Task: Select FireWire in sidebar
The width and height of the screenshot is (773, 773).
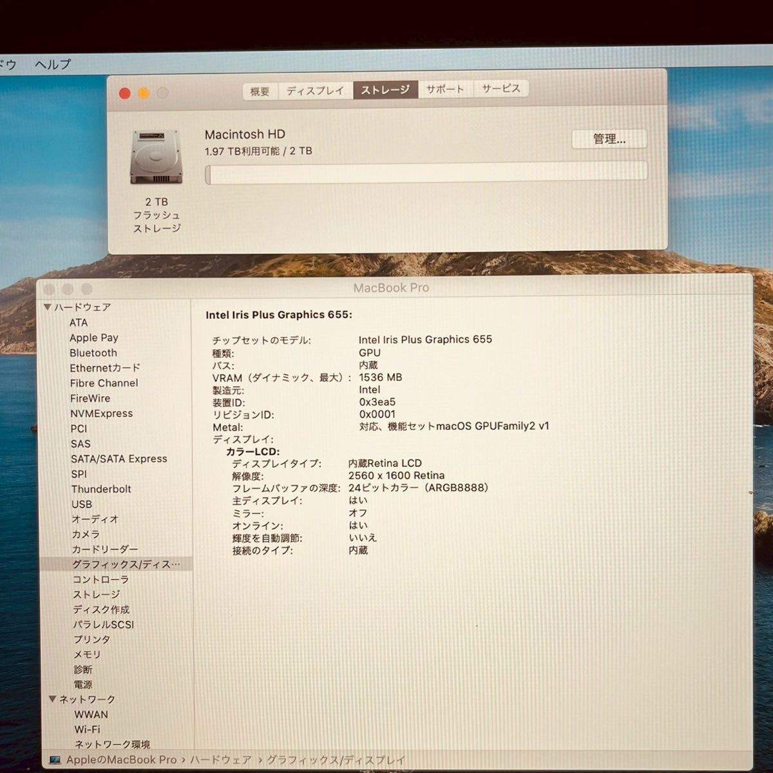Action: point(90,399)
